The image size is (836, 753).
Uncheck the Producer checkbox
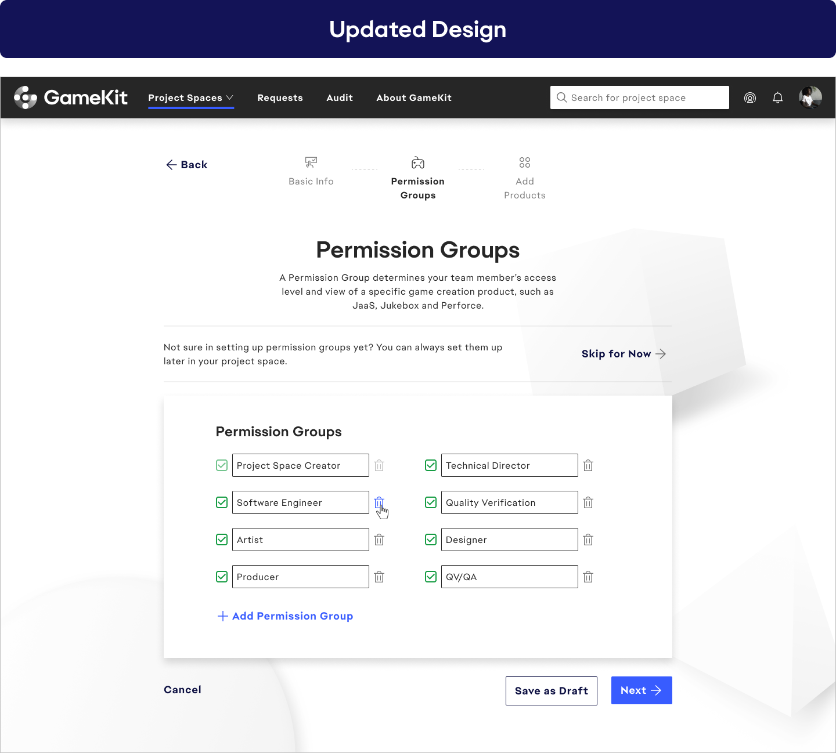pos(222,577)
